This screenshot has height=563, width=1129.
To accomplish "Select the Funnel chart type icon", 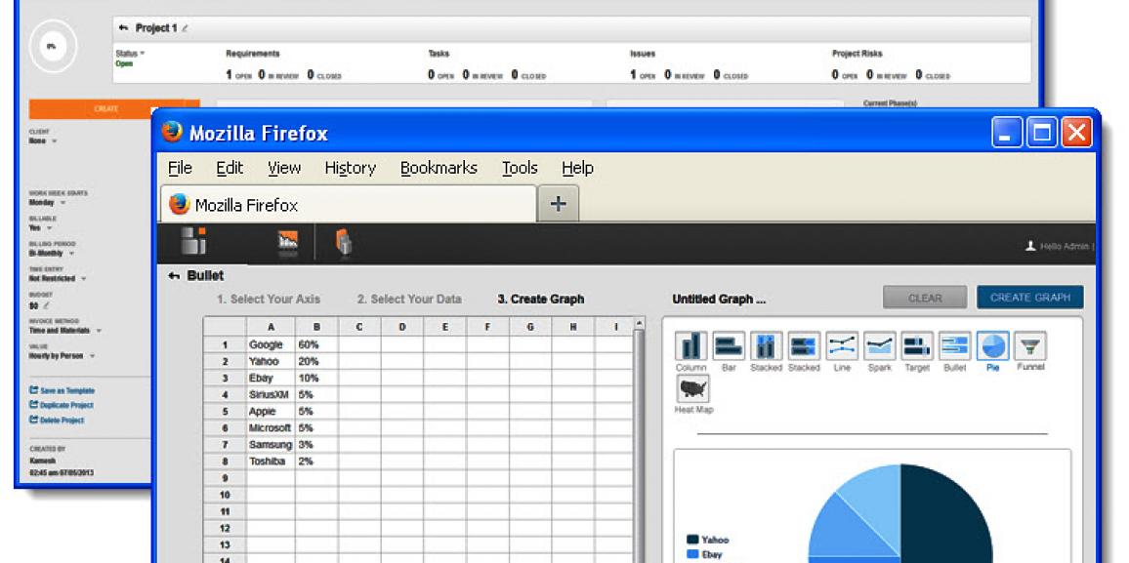I will (x=1030, y=346).
